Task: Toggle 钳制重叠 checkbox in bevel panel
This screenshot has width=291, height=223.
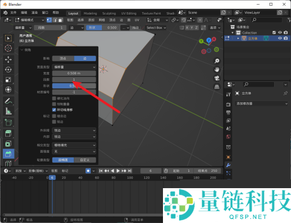Action: click(54, 104)
